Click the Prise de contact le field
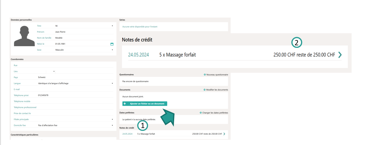 tap(75, 113)
